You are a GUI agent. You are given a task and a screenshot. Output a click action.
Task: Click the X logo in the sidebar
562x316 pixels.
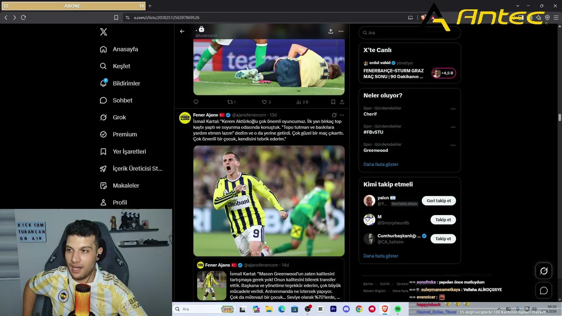pyautogui.click(x=104, y=32)
